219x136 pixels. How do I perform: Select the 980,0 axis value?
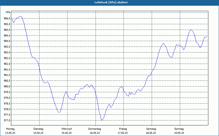click(7, 86)
